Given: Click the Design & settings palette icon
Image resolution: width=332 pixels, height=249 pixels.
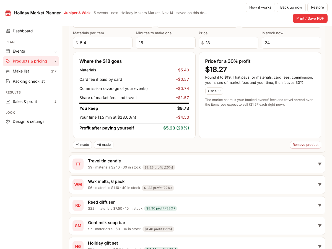Looking at the screenshot, I should click(x=8, y=121).
